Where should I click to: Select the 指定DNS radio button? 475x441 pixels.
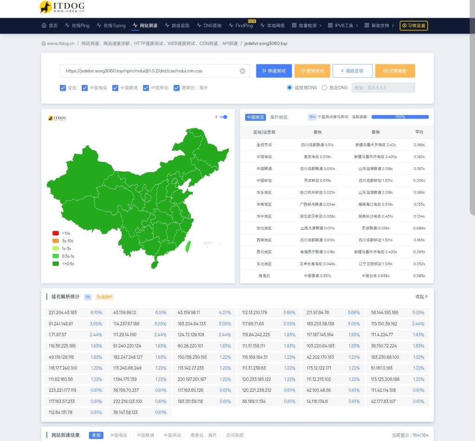pos(325,87)
